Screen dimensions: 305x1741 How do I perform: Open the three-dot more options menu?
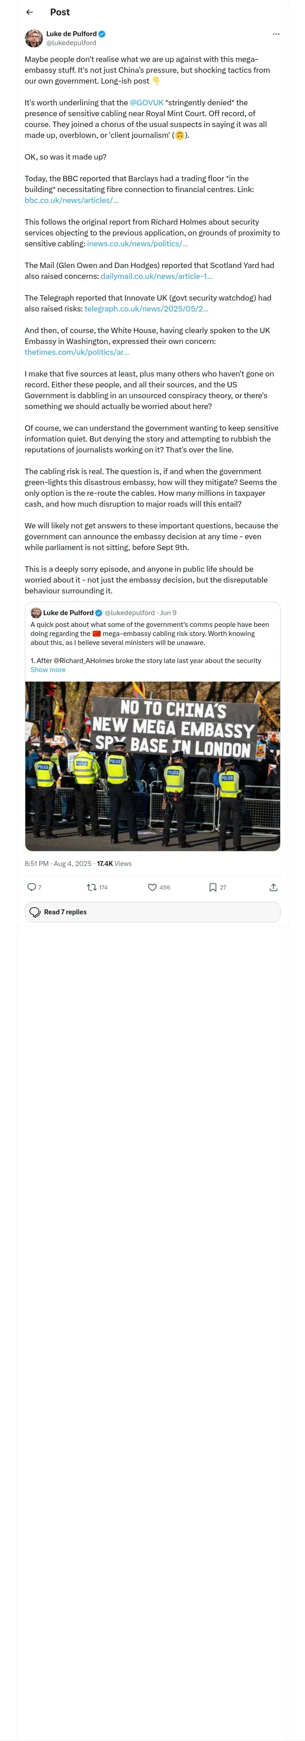point(276,34)
